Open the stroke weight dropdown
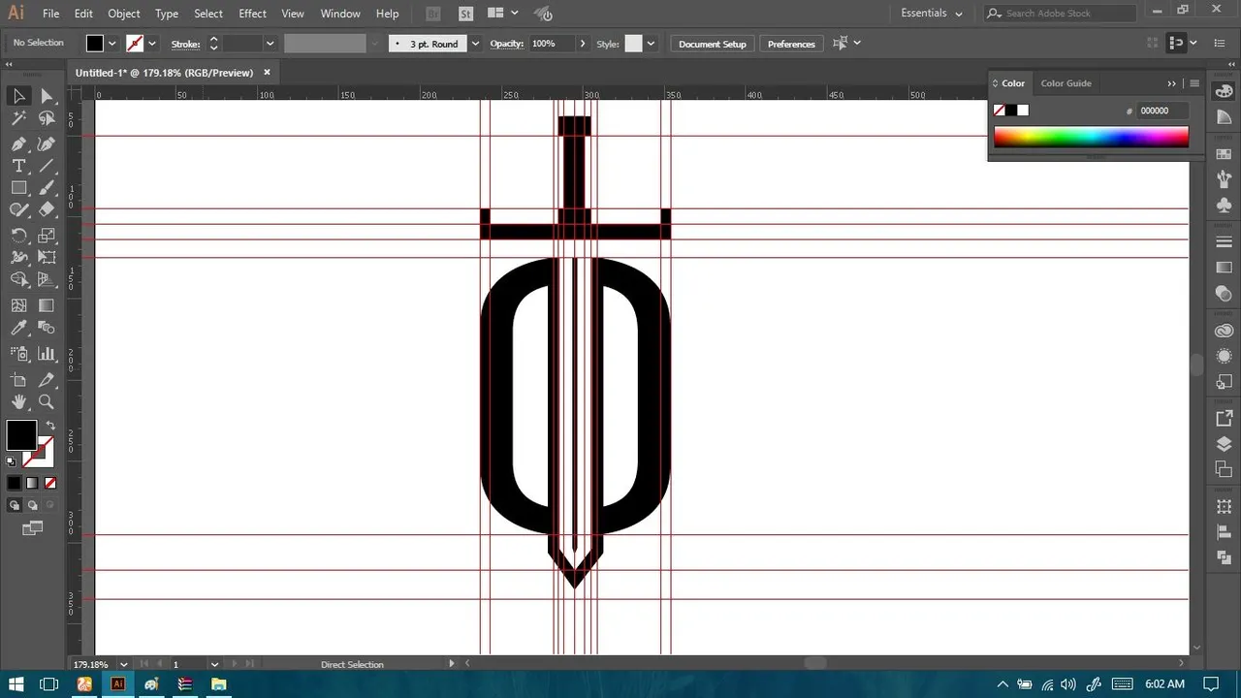Screen dimensions: 1241x698 (x=270, y=44)
